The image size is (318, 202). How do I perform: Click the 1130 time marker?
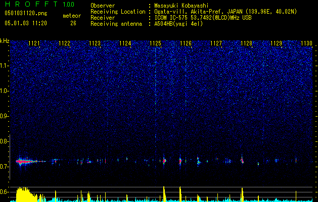pyautogui.click(x=306, y=43)
